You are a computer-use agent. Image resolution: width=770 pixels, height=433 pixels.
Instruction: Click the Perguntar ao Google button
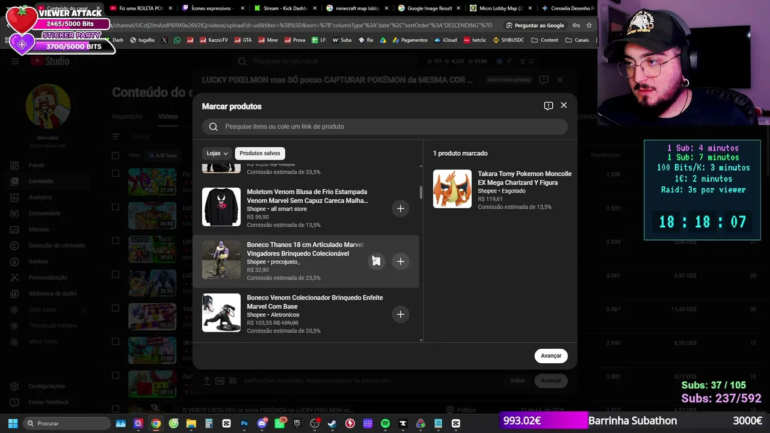(535, 25)
